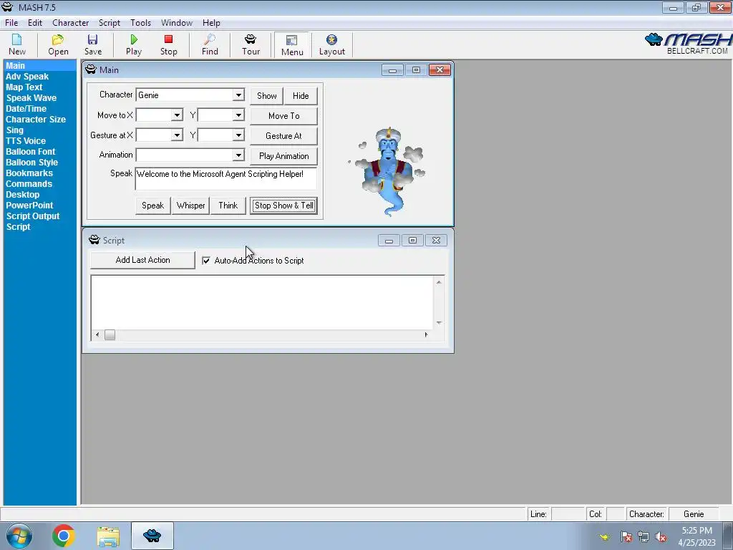733x550 pixels.
Task: Select Balloon Font in sidebar
Action: tap(30, 152)
